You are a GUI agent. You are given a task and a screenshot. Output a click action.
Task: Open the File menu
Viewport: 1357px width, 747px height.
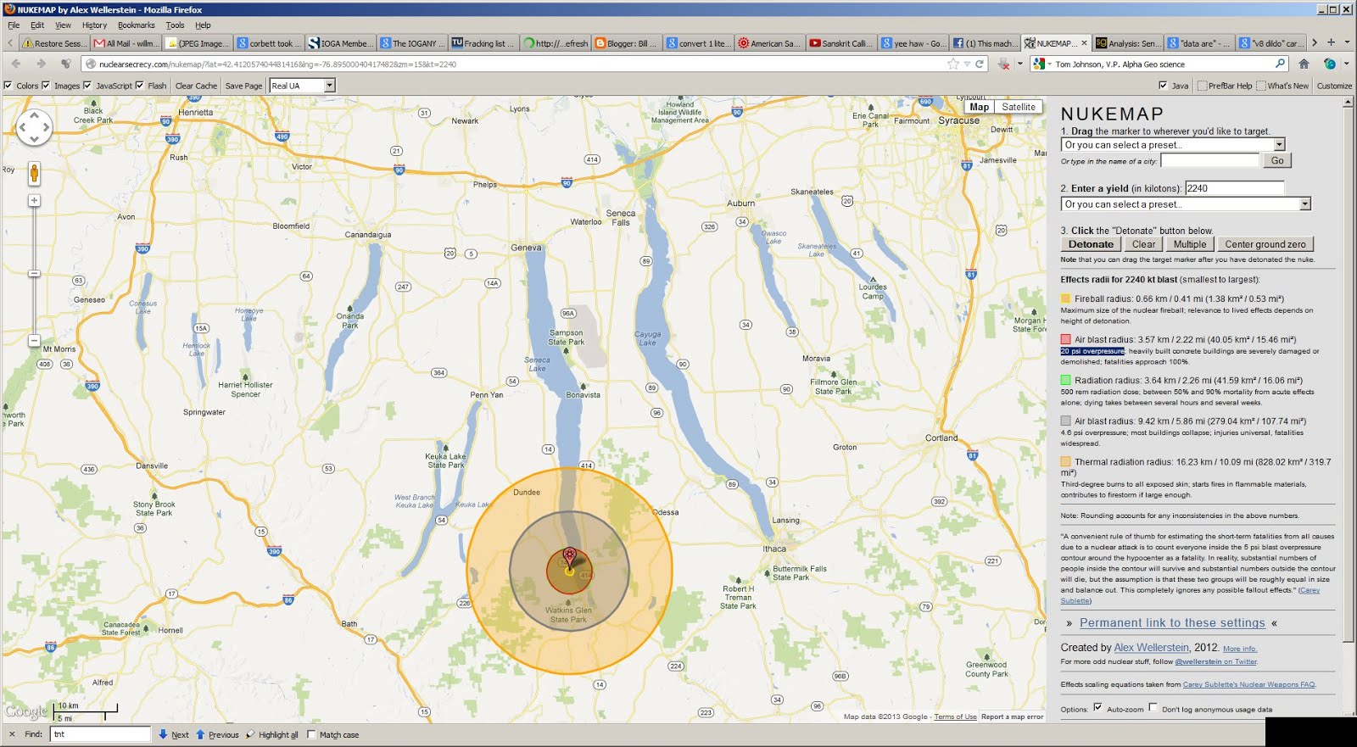14,25
